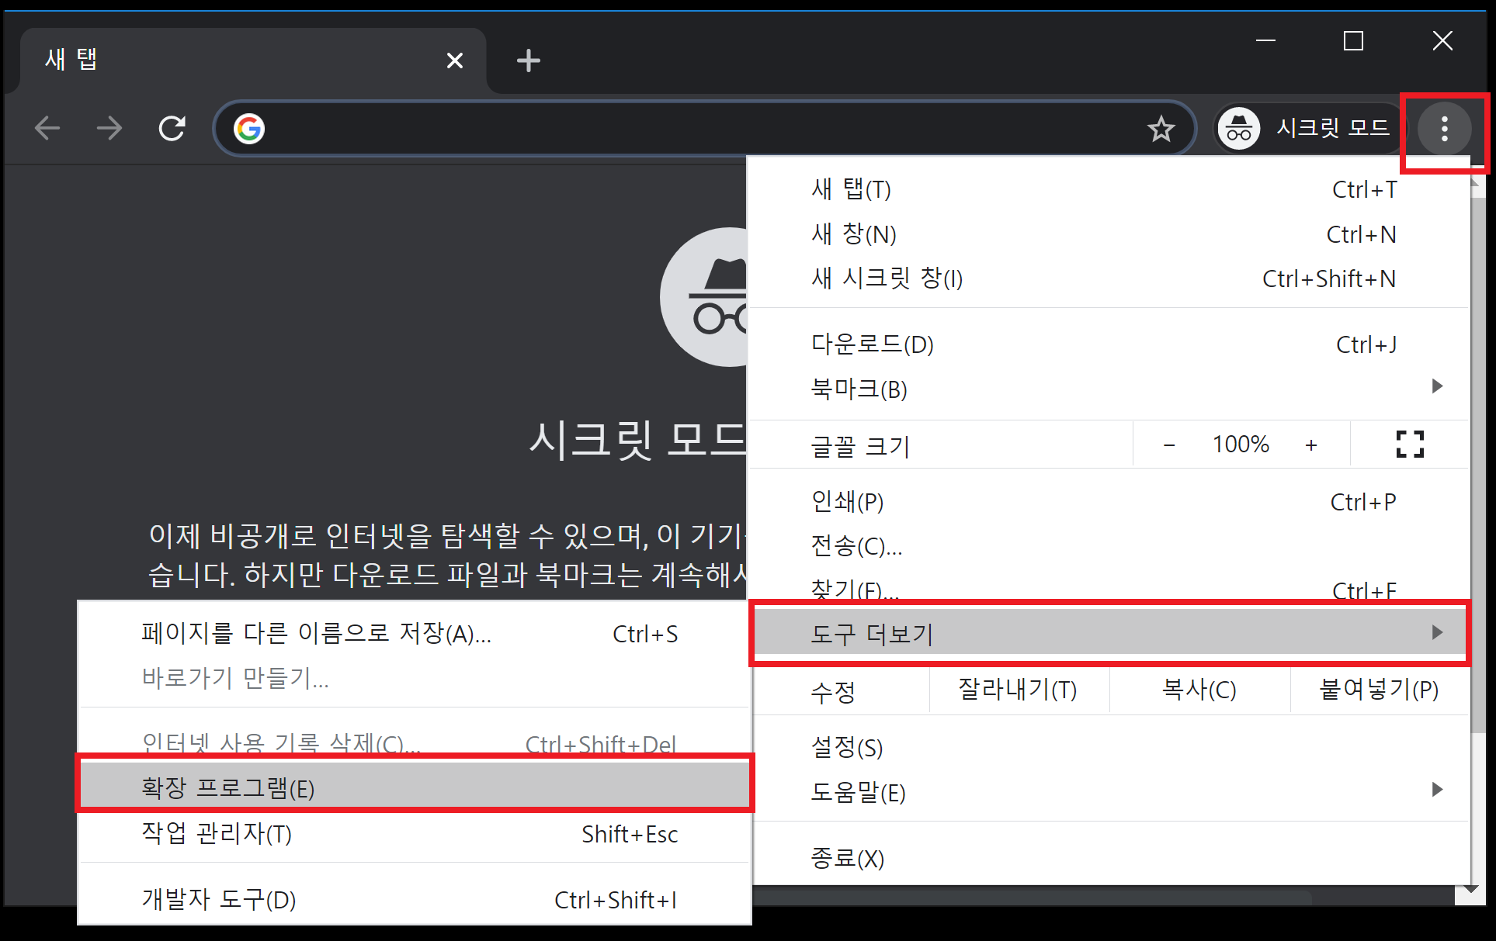
Task: Click the forward navigation arrow
Action: coord(109,129)
